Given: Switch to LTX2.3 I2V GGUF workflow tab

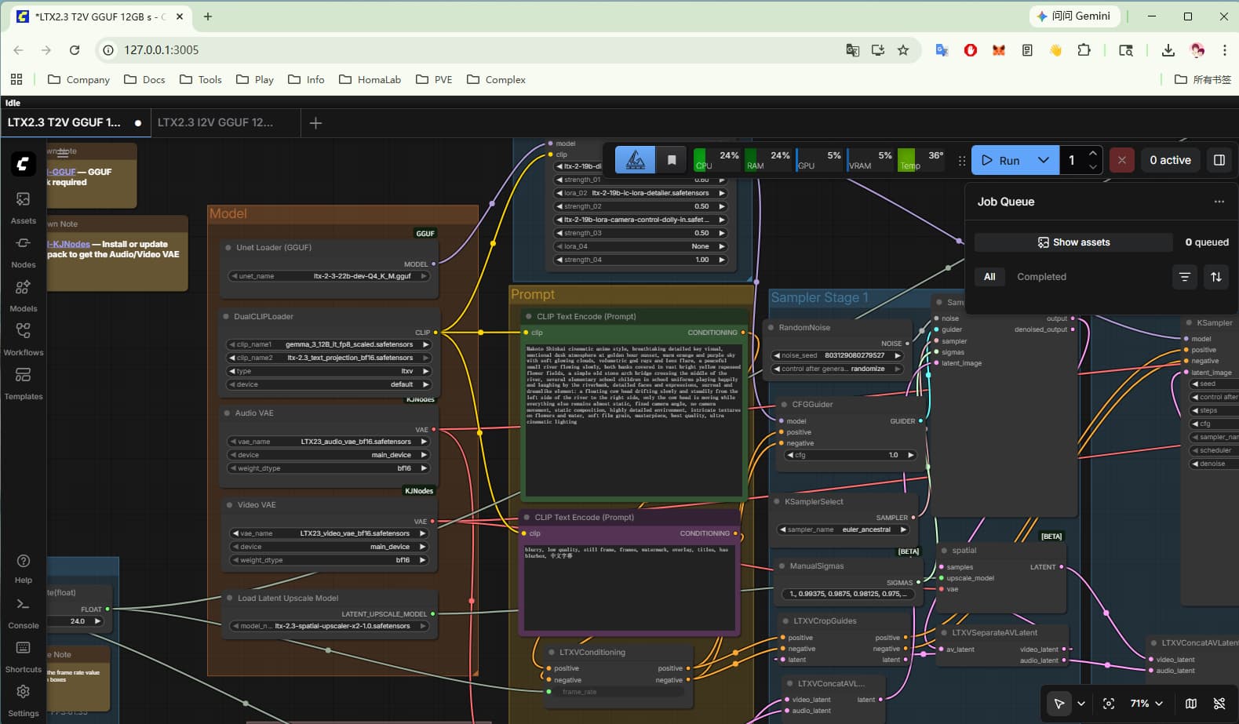Looking at the screenshot, I should click(x=215, y=122).
